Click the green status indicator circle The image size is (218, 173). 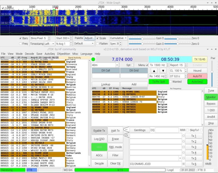click(x=93, y=59)
